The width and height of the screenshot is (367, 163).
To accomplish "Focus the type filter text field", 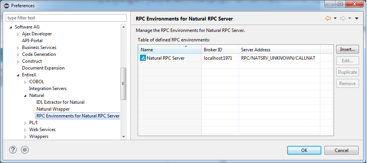I will pos(66,18).
